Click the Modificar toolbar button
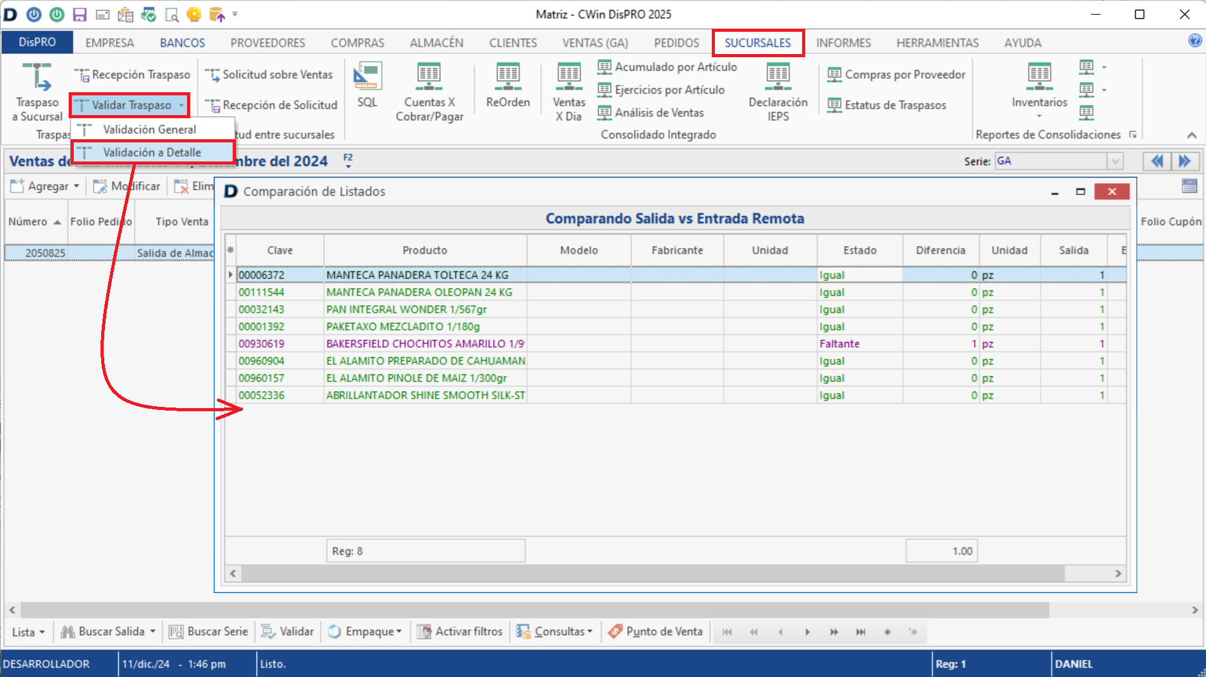The height and width of the screenshot is (677, 1206). click(x=127, y=186)
